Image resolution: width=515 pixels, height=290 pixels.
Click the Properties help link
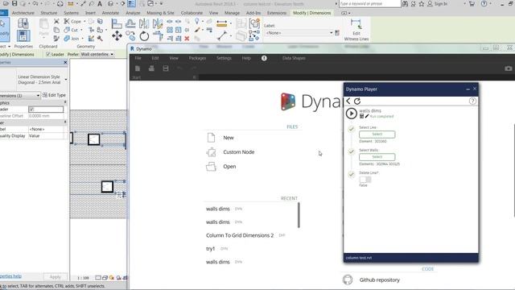(x=10, y=276)
